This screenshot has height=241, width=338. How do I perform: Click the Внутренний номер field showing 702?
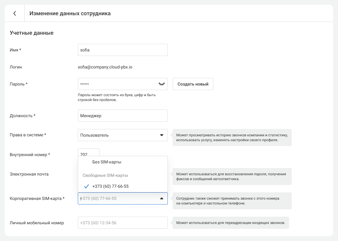[88, 152]
